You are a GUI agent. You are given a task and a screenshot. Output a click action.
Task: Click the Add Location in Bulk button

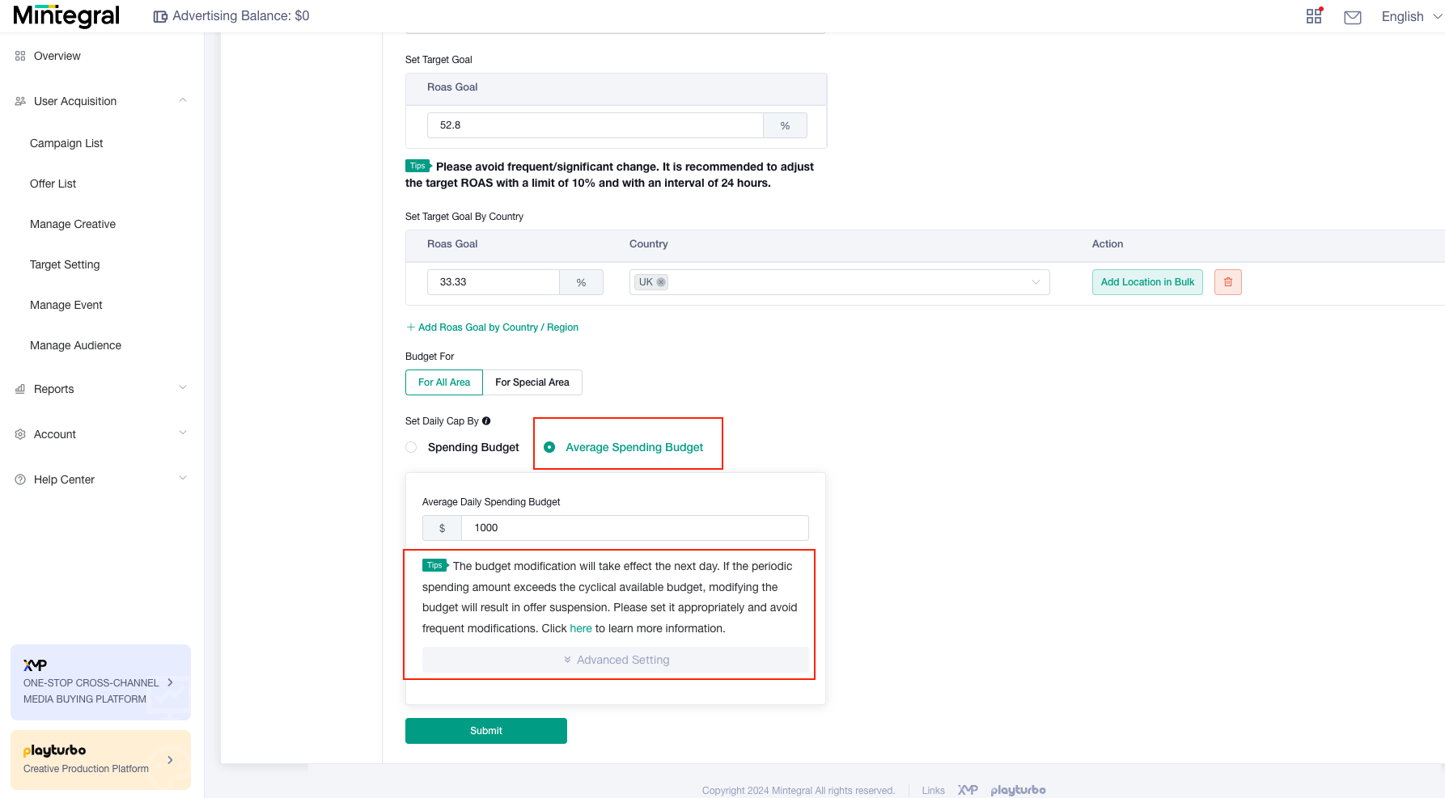pyautogui.click(x=1147, y=282)
